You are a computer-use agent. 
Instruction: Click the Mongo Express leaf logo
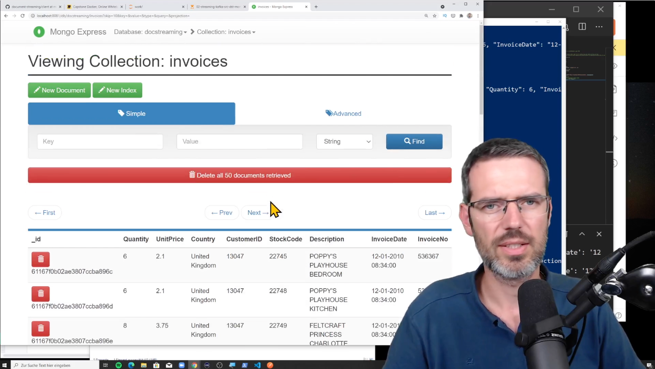[x=39, y=32]
